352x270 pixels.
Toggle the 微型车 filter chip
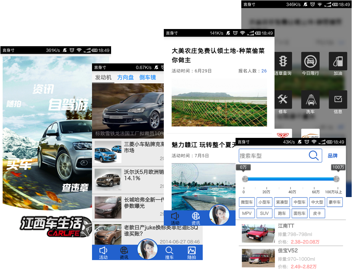247,202
